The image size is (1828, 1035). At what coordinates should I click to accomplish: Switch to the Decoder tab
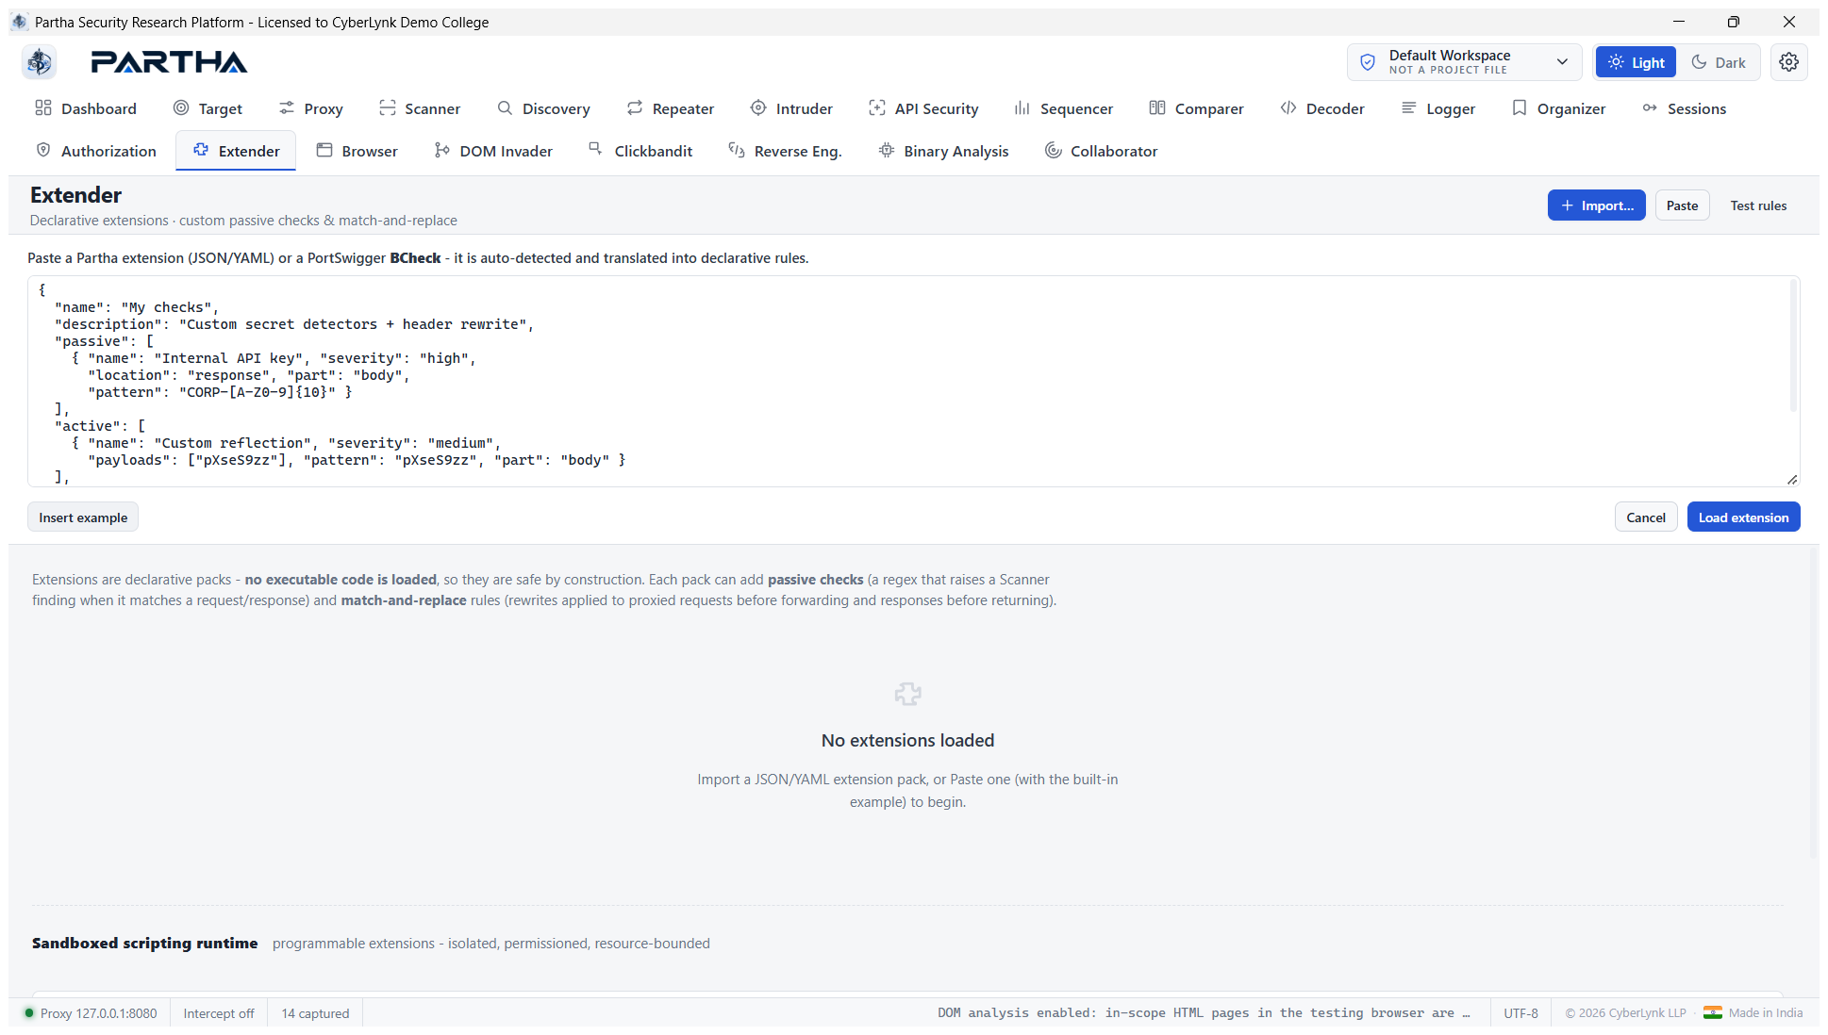pyautogui.click(x=1322, y=108)
